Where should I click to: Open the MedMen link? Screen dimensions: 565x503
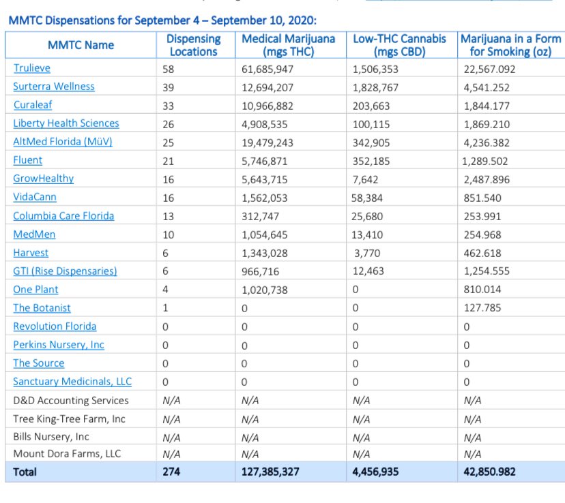click(x=34, y=234)
